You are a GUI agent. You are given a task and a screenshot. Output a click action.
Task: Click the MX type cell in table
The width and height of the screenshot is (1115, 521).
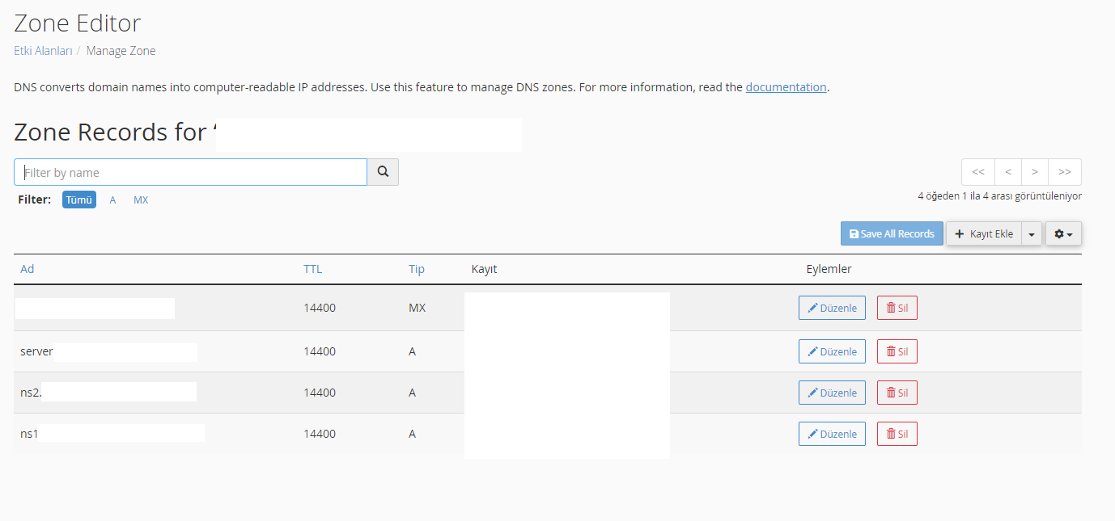click(x=417, y=308)
